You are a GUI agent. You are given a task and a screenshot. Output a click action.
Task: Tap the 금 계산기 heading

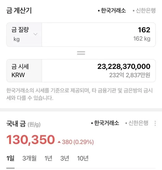tap(19, 11)
